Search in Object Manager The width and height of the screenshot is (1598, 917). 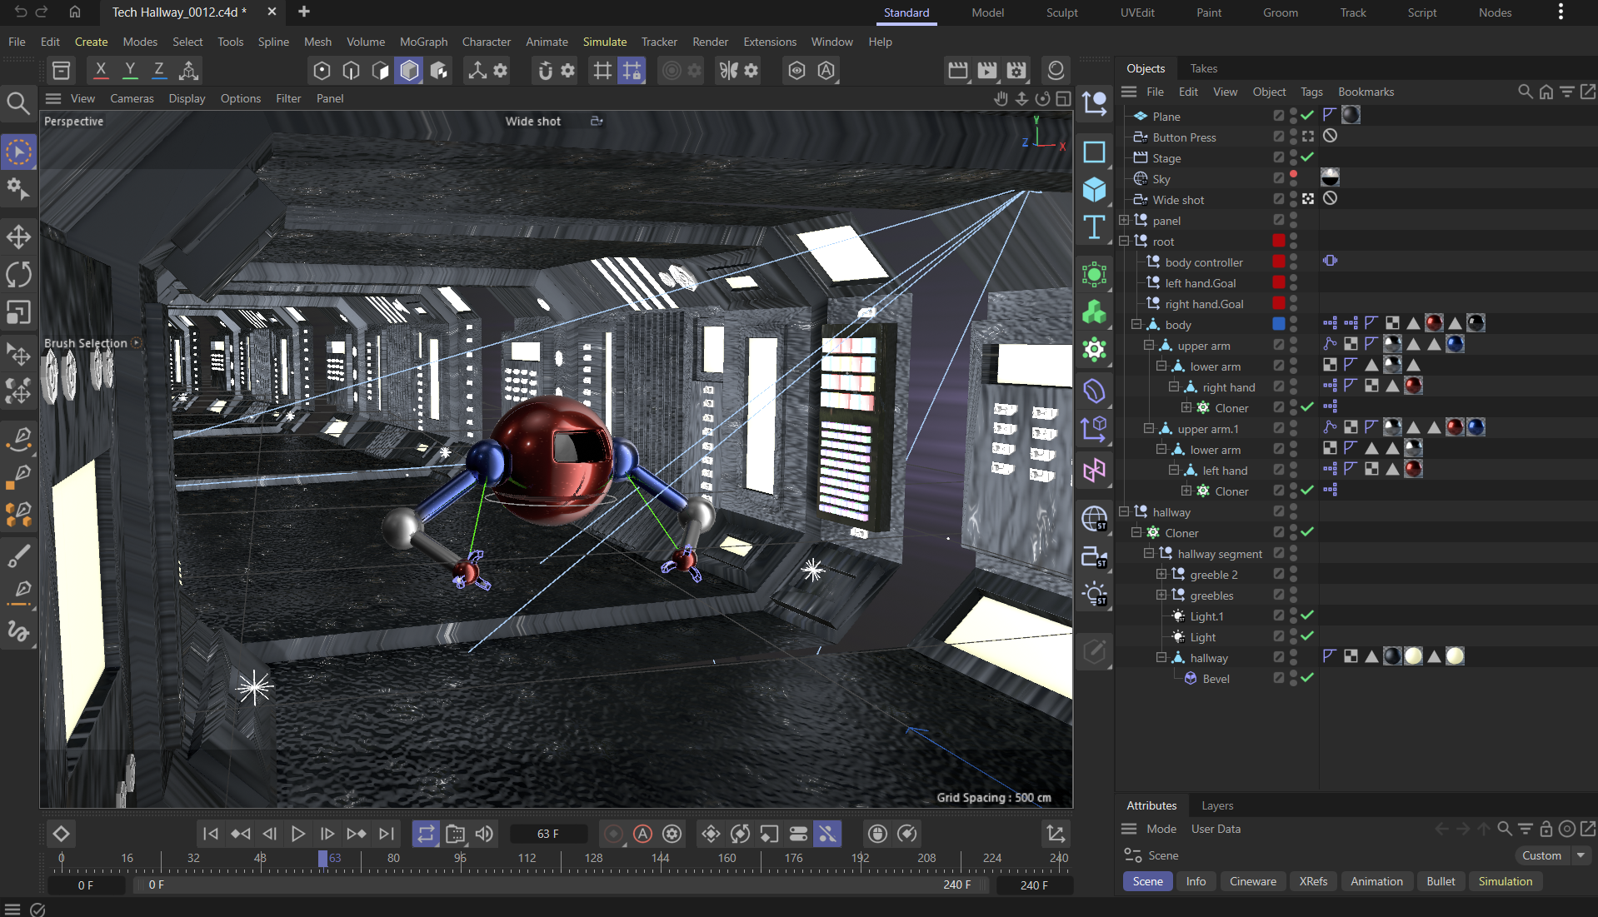click(x=1525, y=92)
